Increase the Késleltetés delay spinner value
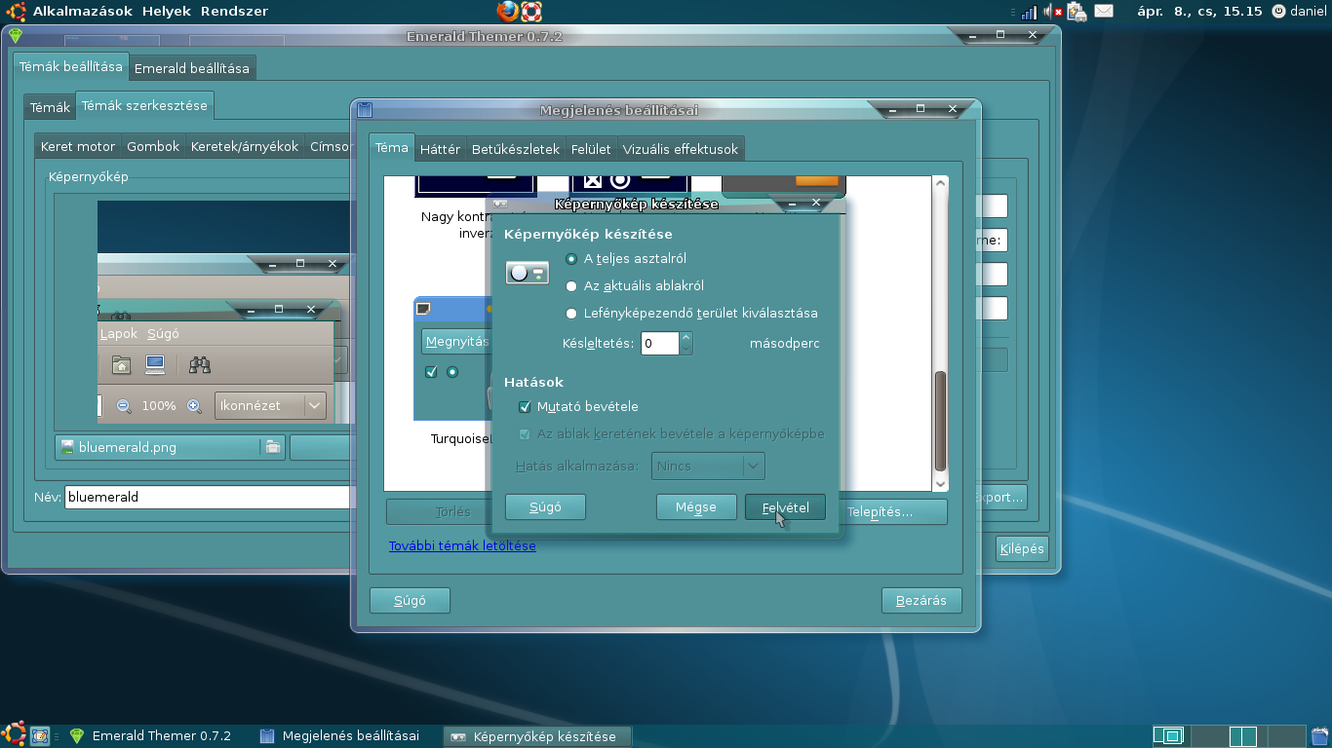The width and height of the screenshot is (1332, 748). 686,338
